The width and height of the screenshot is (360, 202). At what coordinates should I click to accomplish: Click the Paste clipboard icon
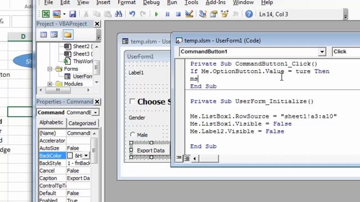tap(107, 14)
